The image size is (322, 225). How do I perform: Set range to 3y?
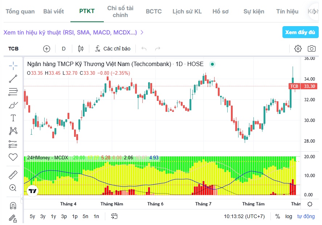click(x=43, y=216)
